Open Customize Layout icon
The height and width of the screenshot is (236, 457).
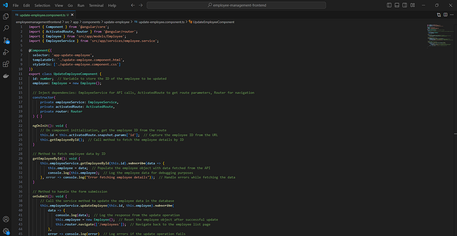click(x=413, y=5)
